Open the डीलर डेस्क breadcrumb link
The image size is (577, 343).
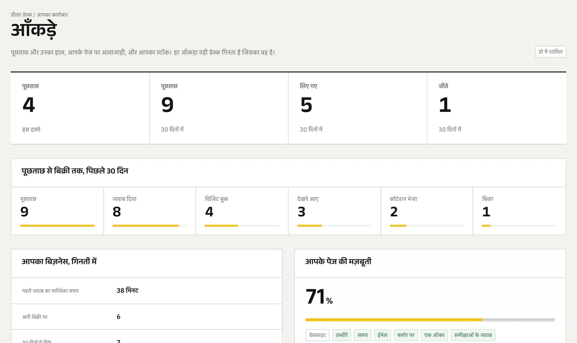pyautogui.click(x=21, y=15)
